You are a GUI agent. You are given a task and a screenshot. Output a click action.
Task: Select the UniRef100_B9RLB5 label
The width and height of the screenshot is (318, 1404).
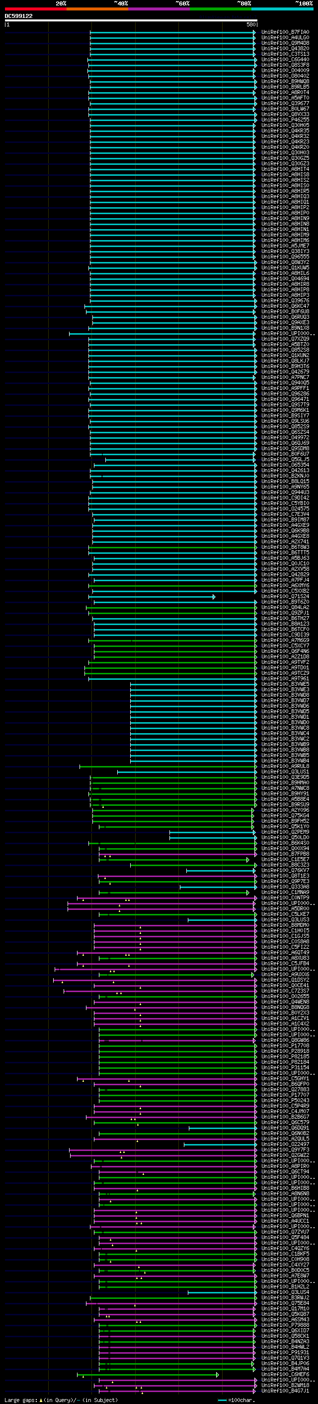[x=285, y=87]
